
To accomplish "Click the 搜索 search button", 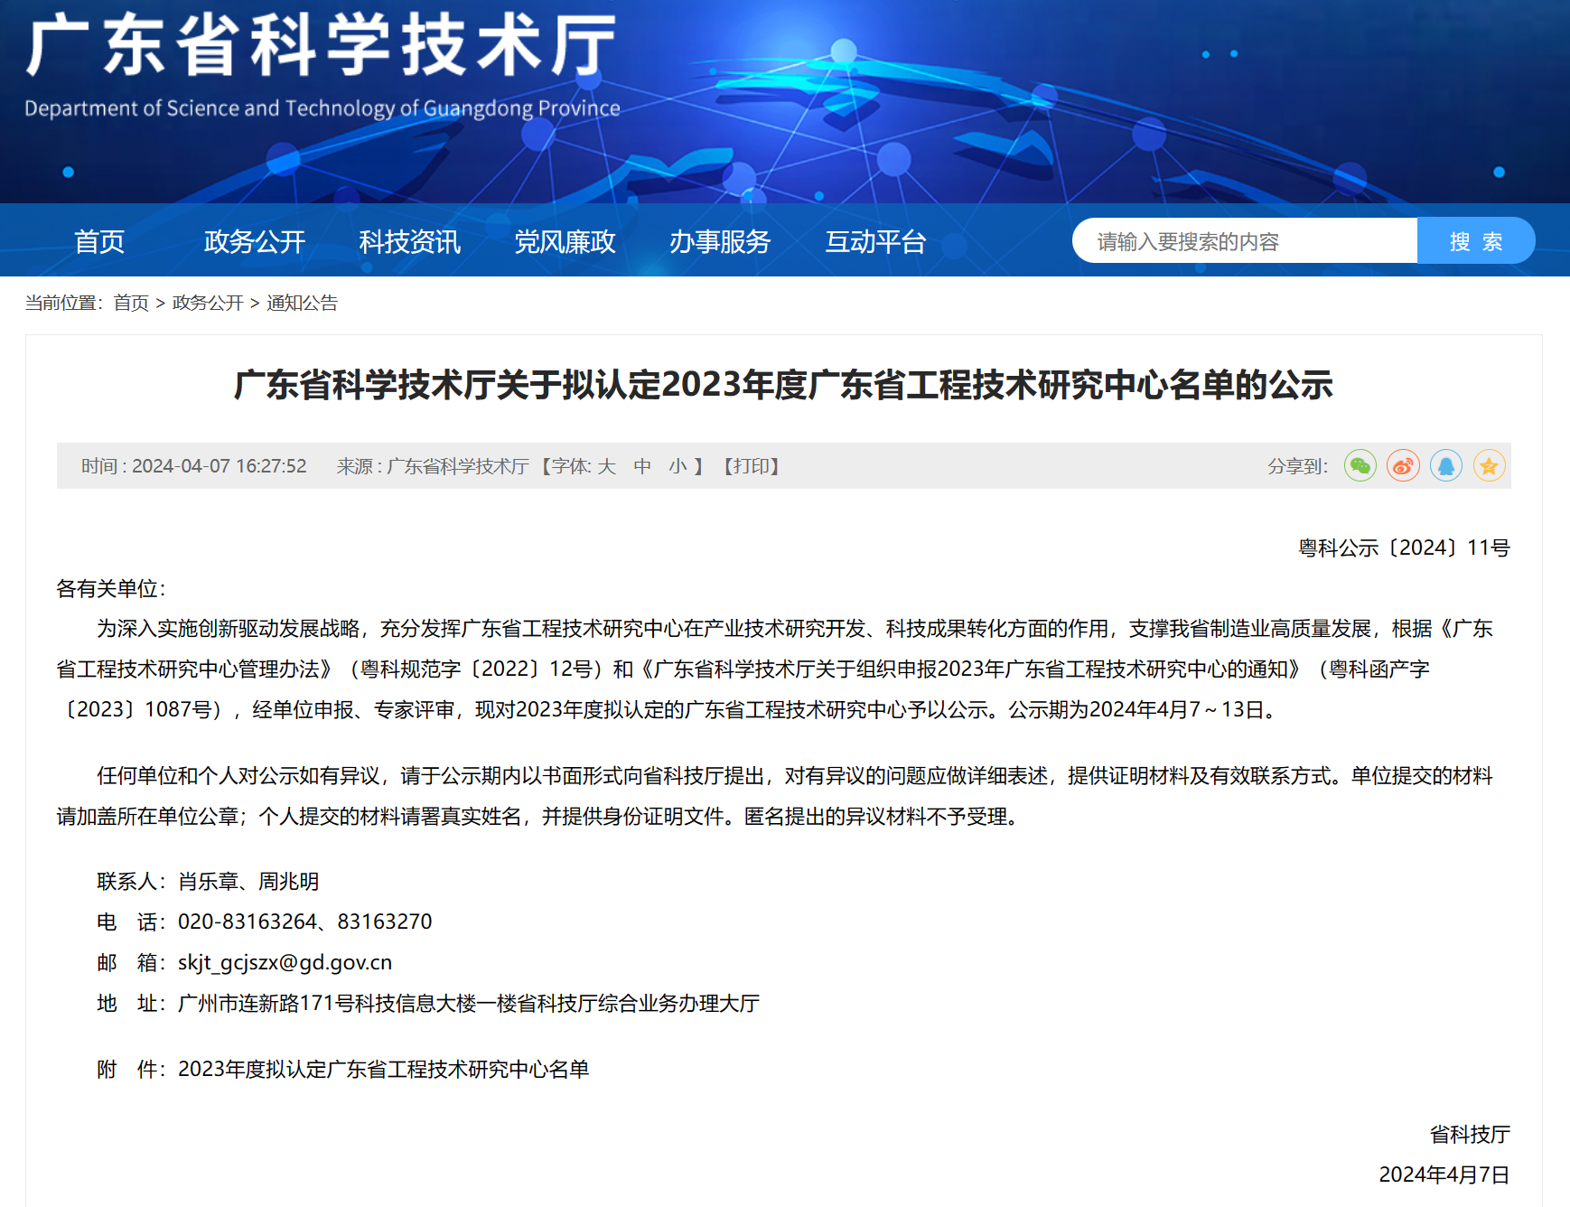I will click(x=1476, y=241).
